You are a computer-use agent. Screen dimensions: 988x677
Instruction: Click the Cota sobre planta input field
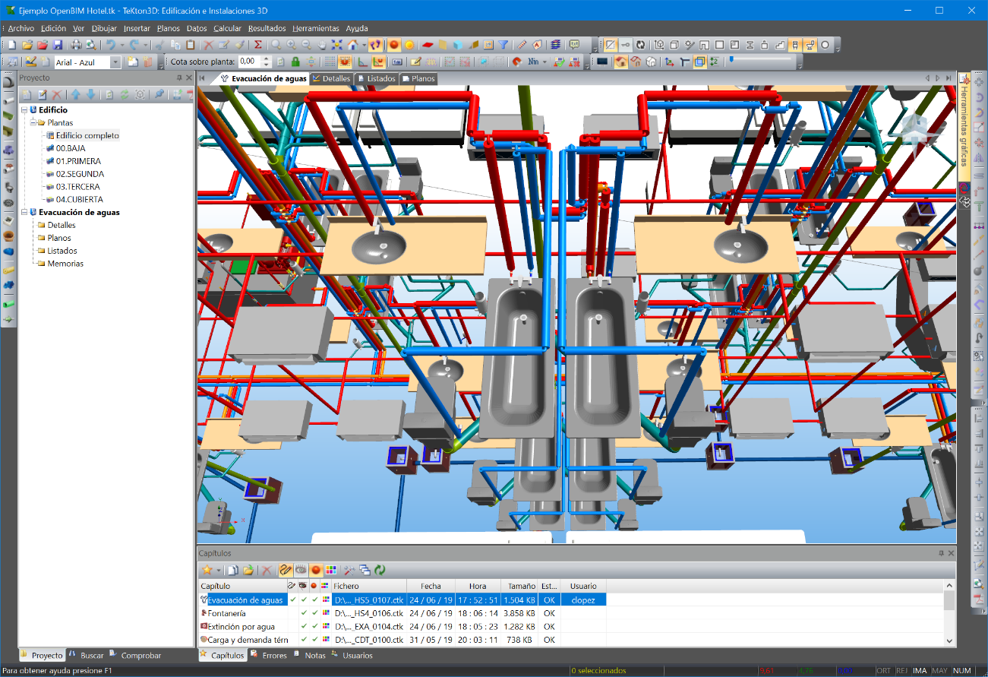click(248, 62)
